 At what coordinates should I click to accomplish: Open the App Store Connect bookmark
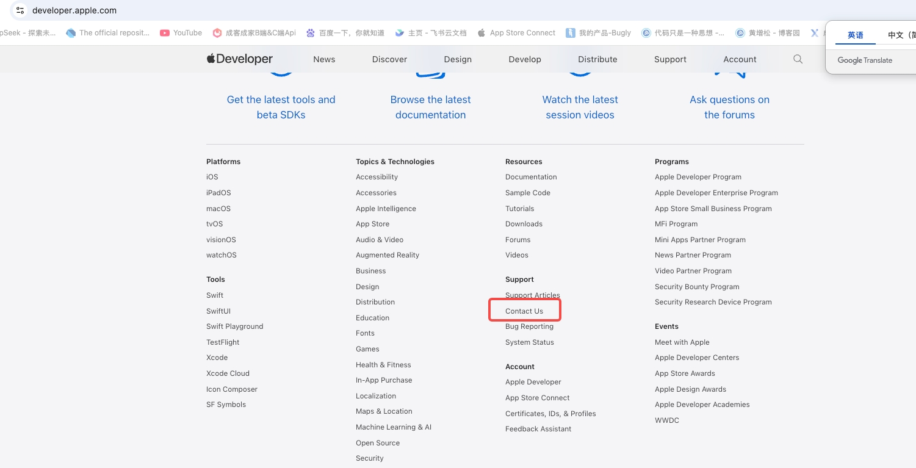[516, 33]
